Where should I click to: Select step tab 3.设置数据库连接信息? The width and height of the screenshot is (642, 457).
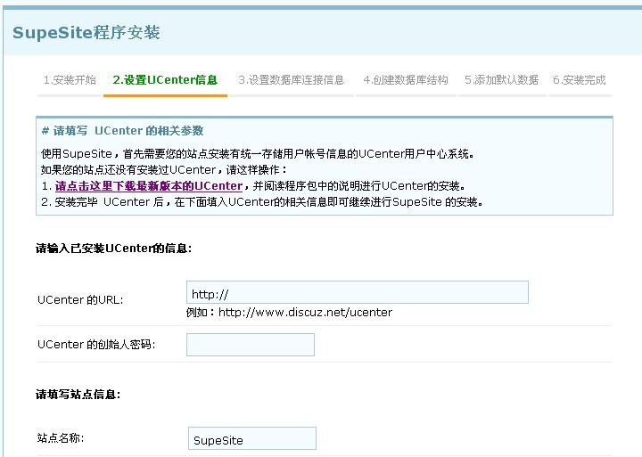point(291,80)
